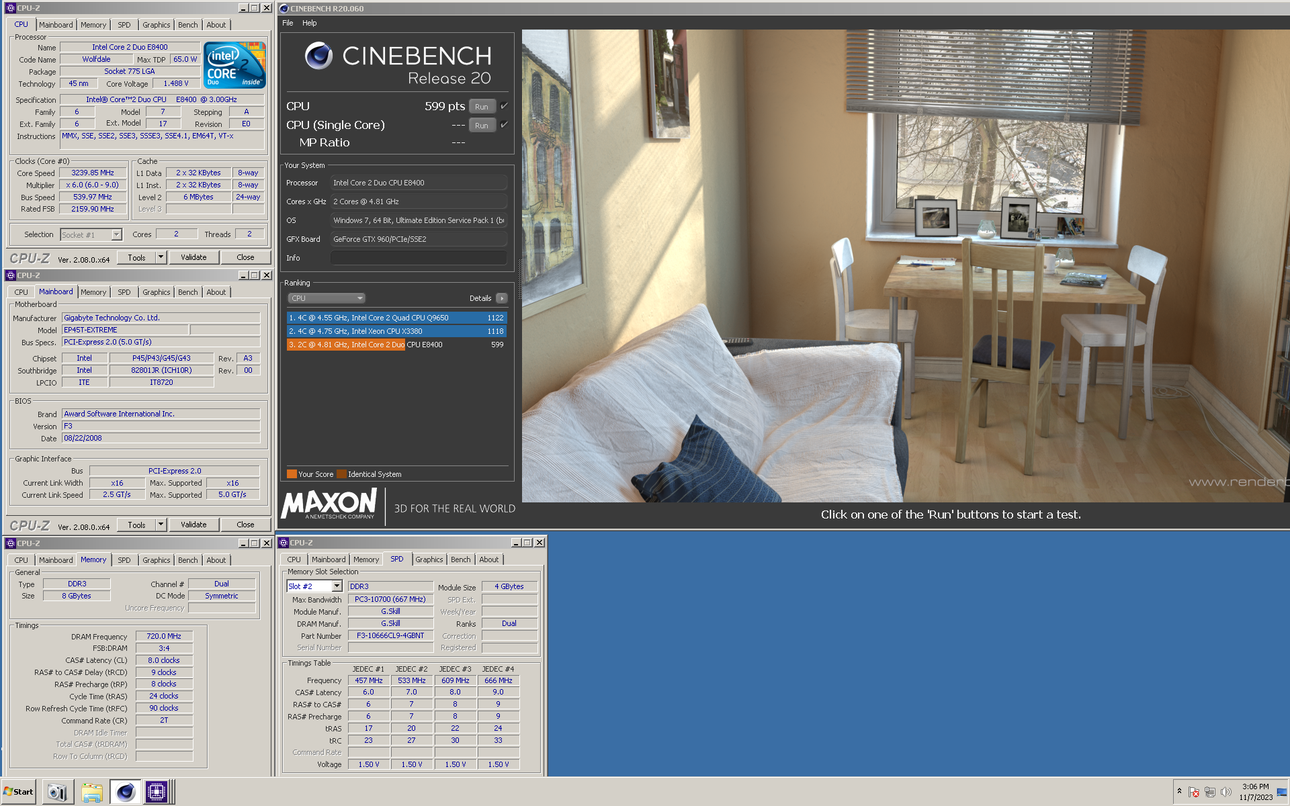Click the Part Number F3-10666CL9-4GBNT field
Image resolution: width=1290 pixels, height=806 pixels.
tap(390, 635)
